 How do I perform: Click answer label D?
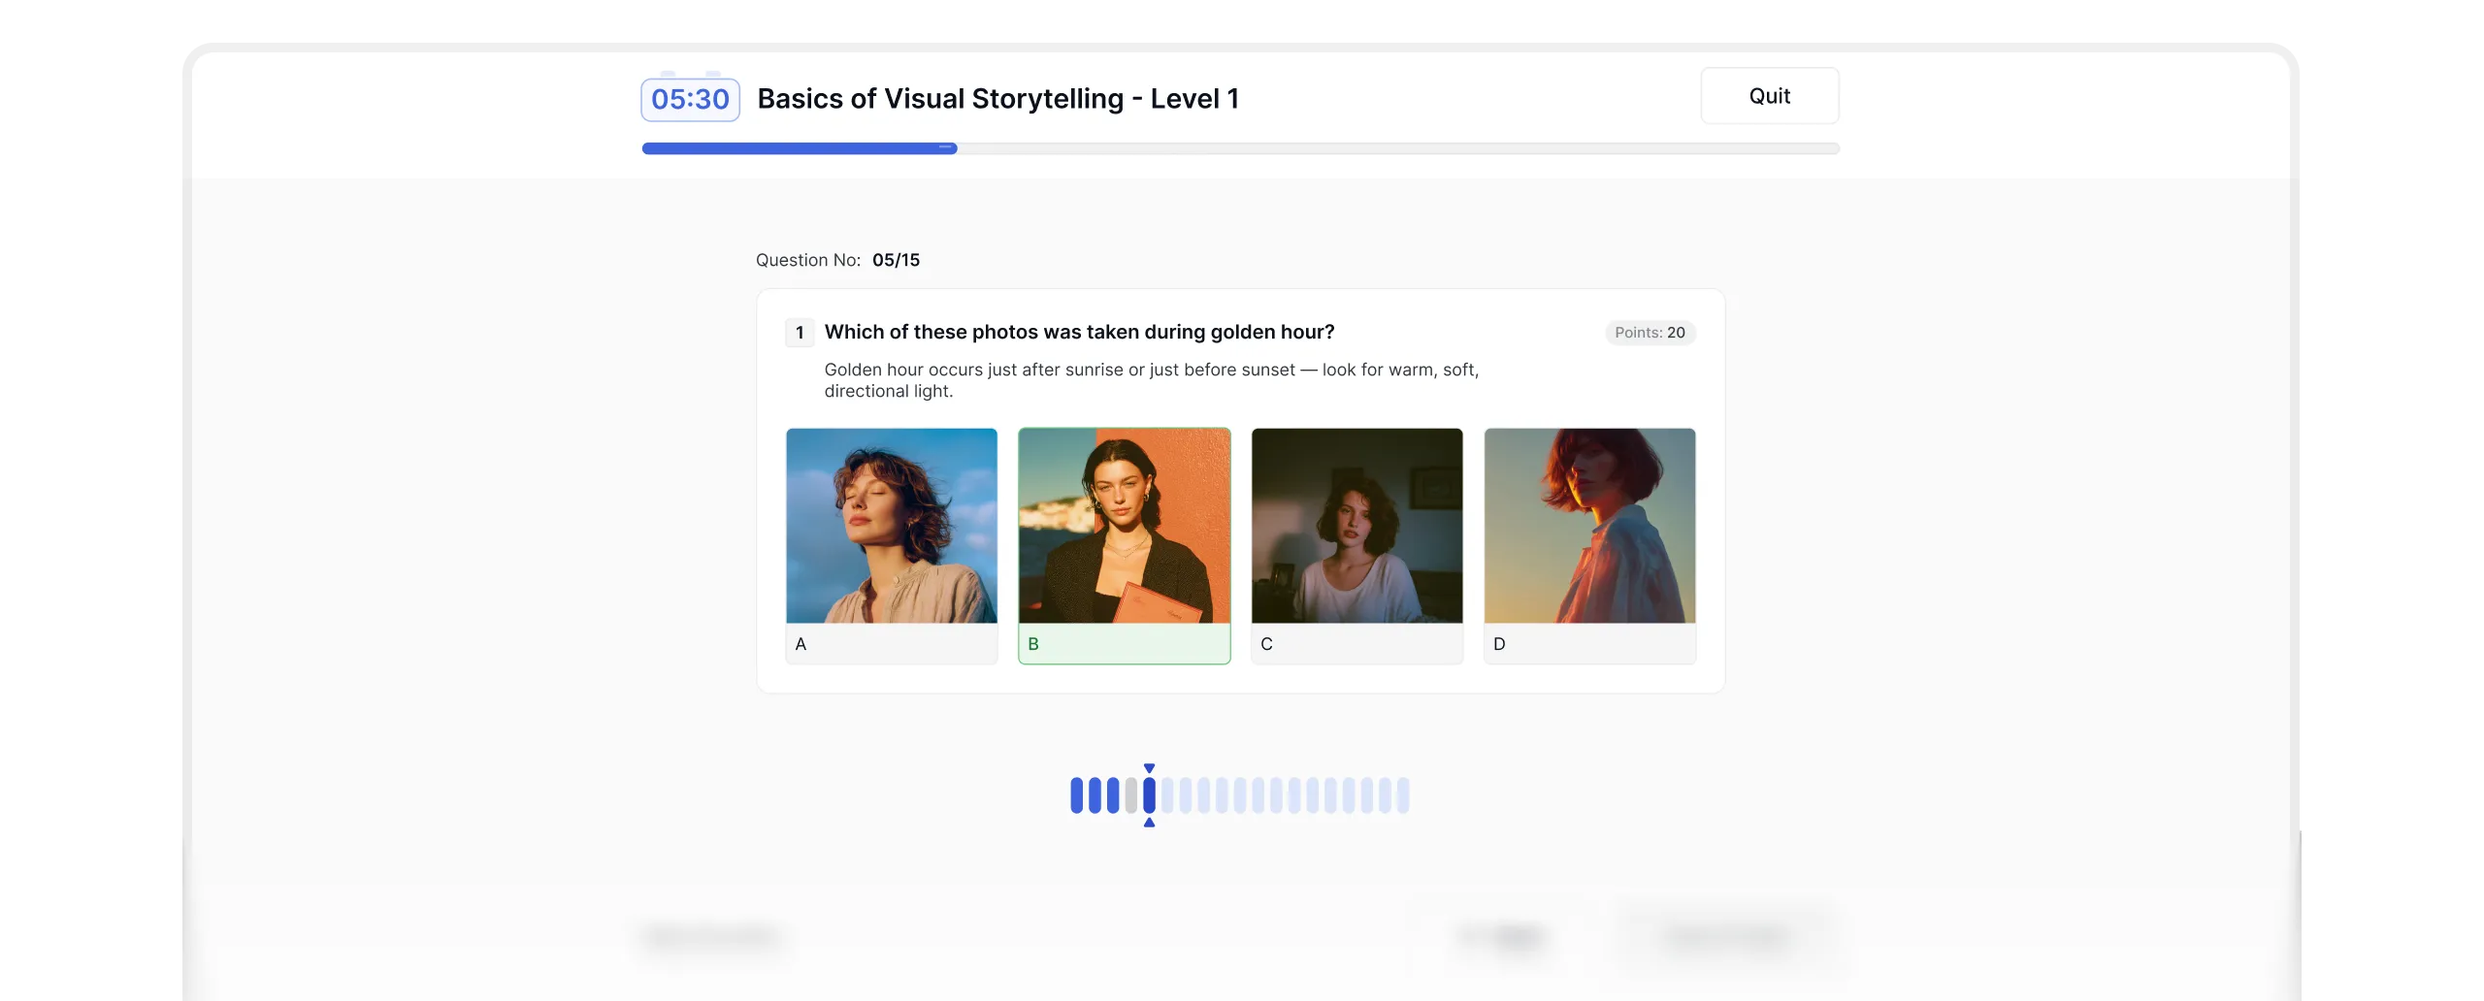pos(1499,644)
